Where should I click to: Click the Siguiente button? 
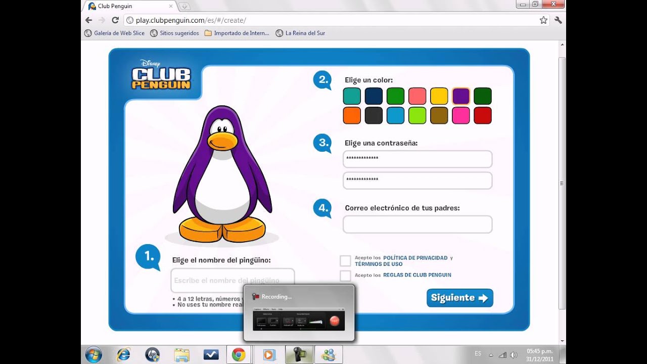click(460, 298)
